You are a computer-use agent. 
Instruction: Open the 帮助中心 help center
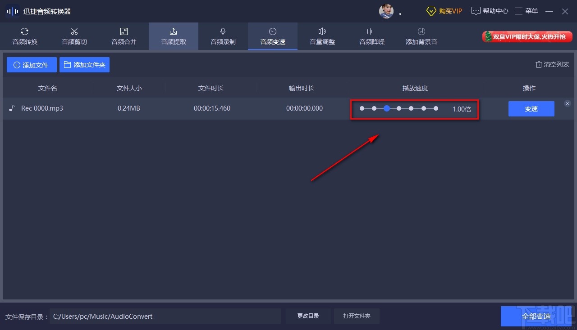[489, 10]
